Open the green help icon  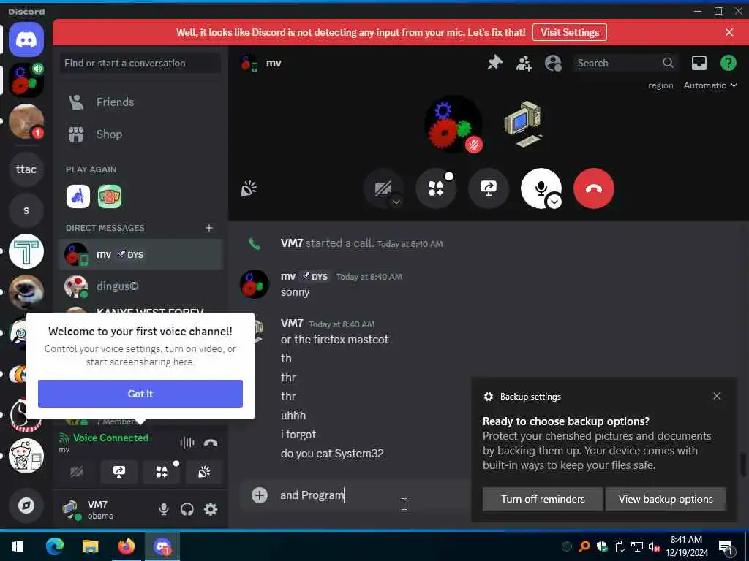coord(728,63)
